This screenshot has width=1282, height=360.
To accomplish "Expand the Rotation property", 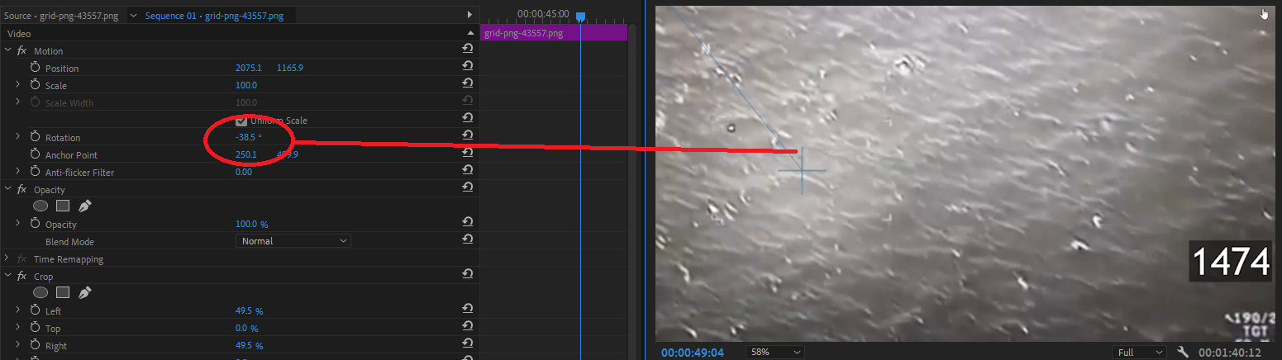I will (x=18, y=137).
